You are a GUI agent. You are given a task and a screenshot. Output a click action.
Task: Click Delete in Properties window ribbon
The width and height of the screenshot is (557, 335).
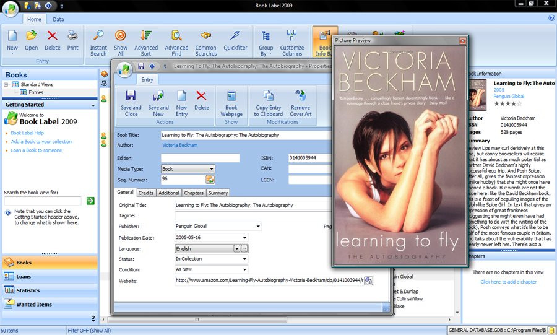pyautogui.click(x=201, y=100)
